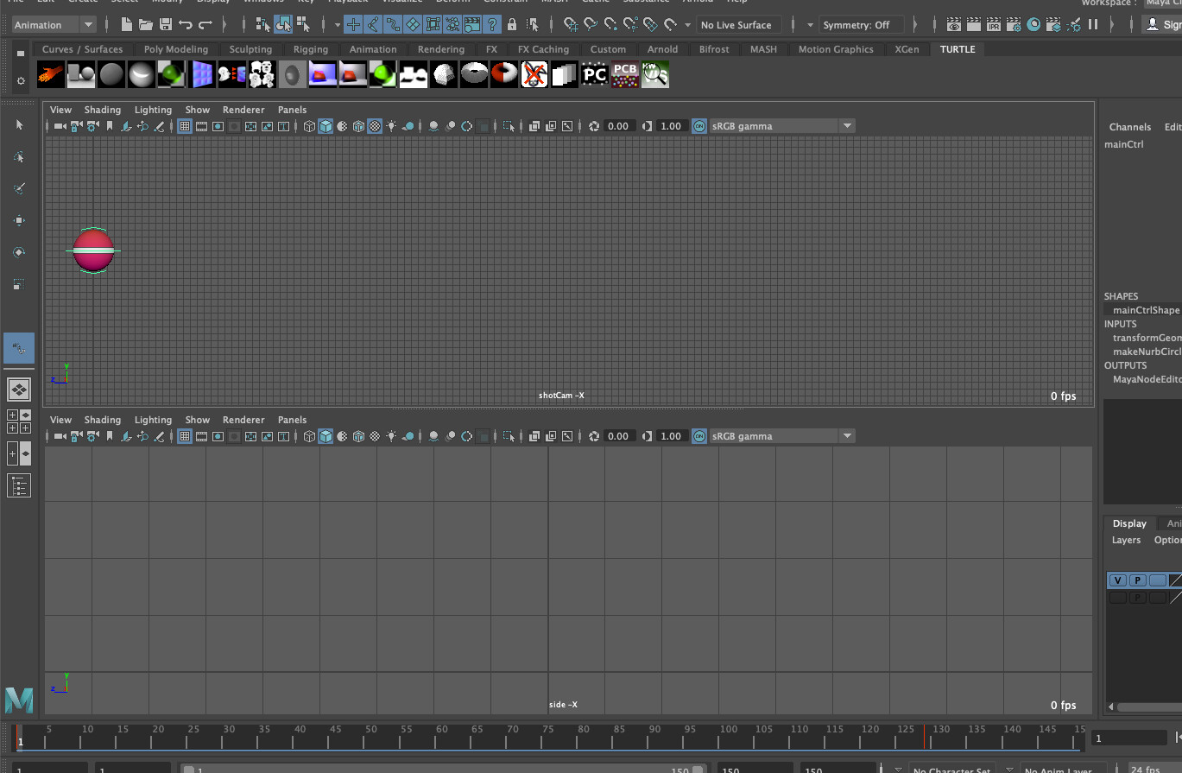Open the Symmetry: Off dropdown

point(861,25)
